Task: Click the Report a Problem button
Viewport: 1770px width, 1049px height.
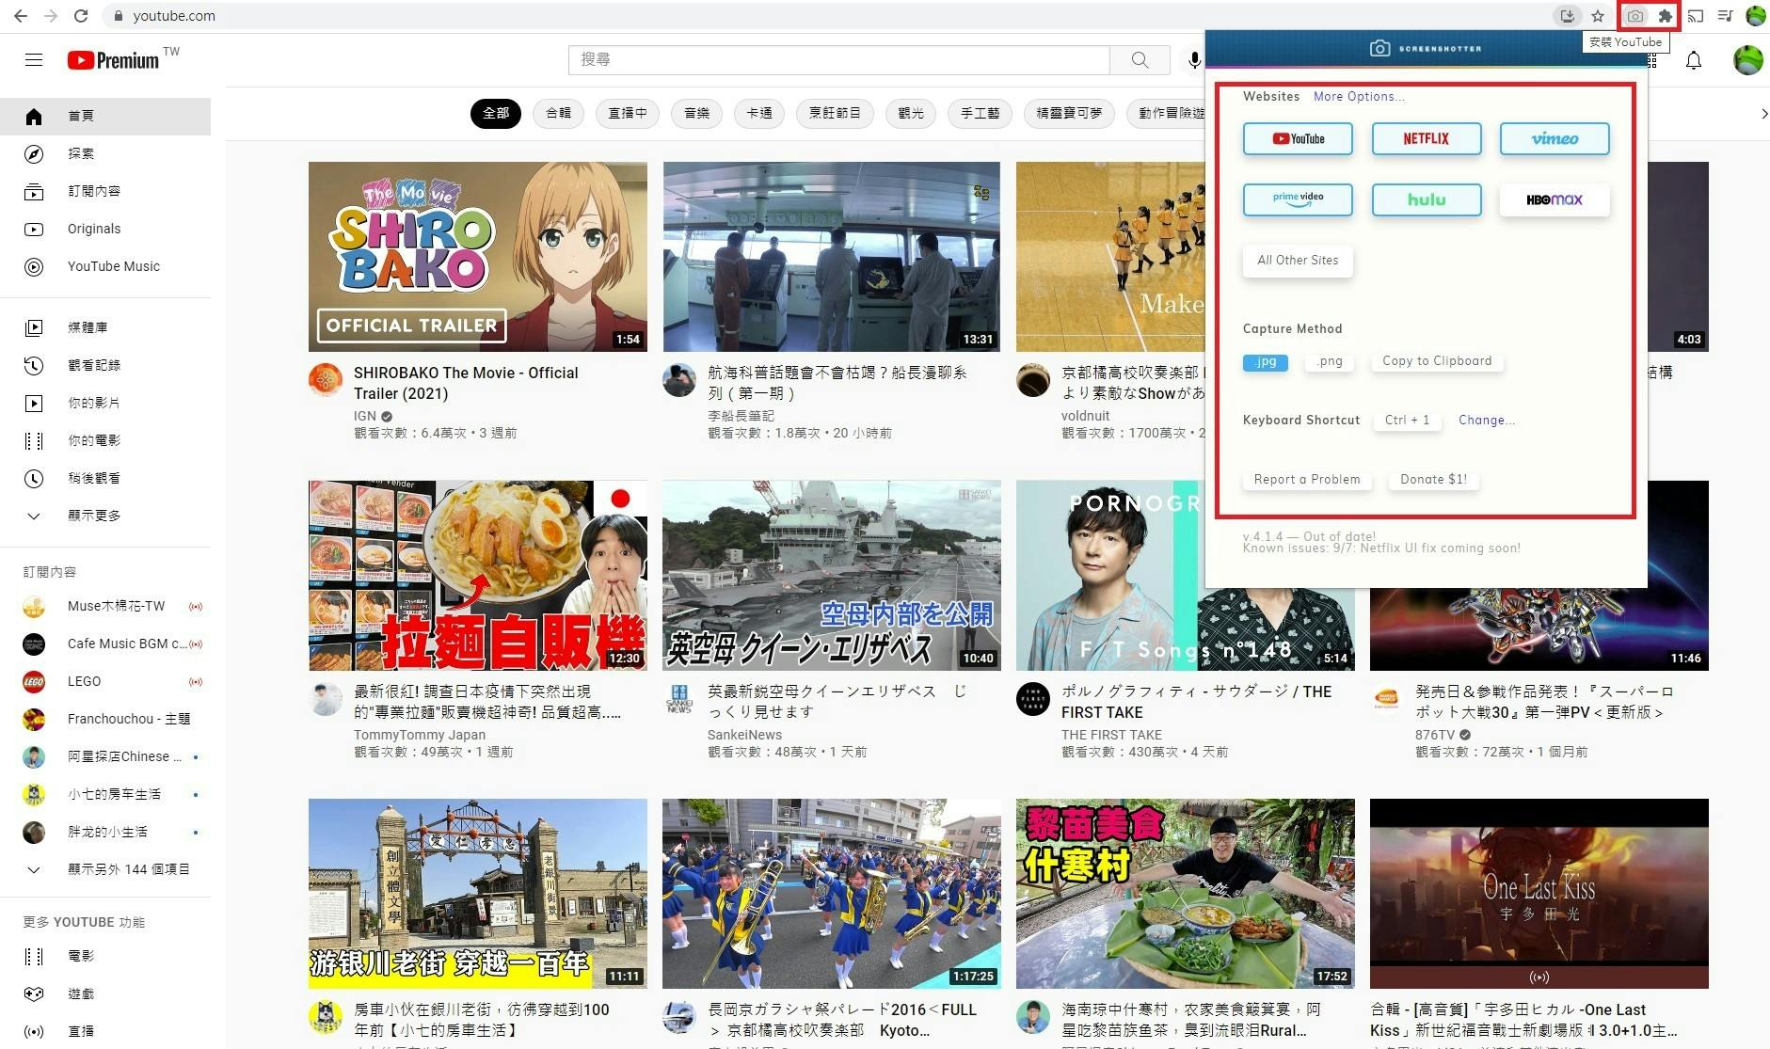Action: point(1306,480)
